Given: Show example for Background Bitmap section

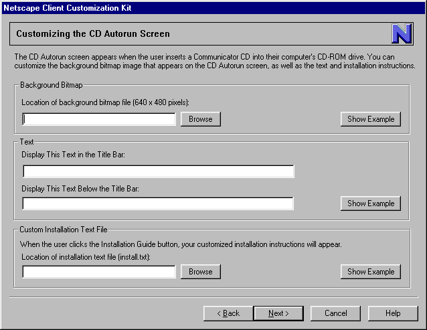Looking at the screenshot, I should click(371, 119).
